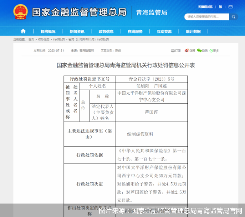This screenshot has height=217, width=245.
Task: Click breadcrumb 政务信息
Action: 44,39
